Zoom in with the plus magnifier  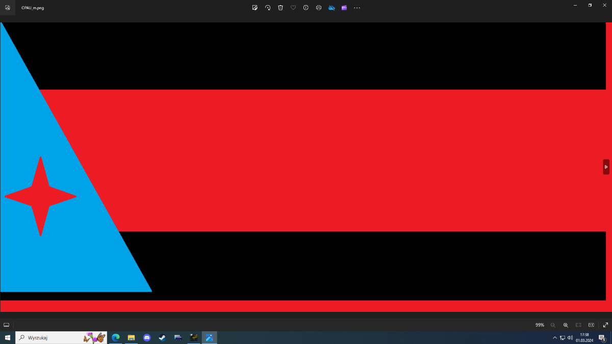pos(566,325)
